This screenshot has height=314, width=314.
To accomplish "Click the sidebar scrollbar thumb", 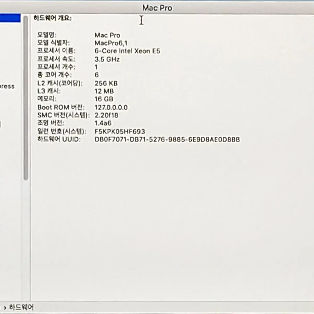I will point(26,98).
